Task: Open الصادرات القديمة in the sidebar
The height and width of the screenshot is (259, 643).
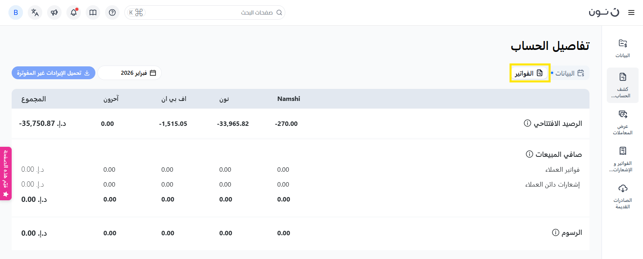Action: coord(622,196)
